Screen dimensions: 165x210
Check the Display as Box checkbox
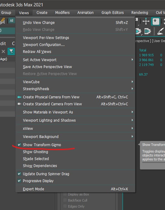[65, 194]
